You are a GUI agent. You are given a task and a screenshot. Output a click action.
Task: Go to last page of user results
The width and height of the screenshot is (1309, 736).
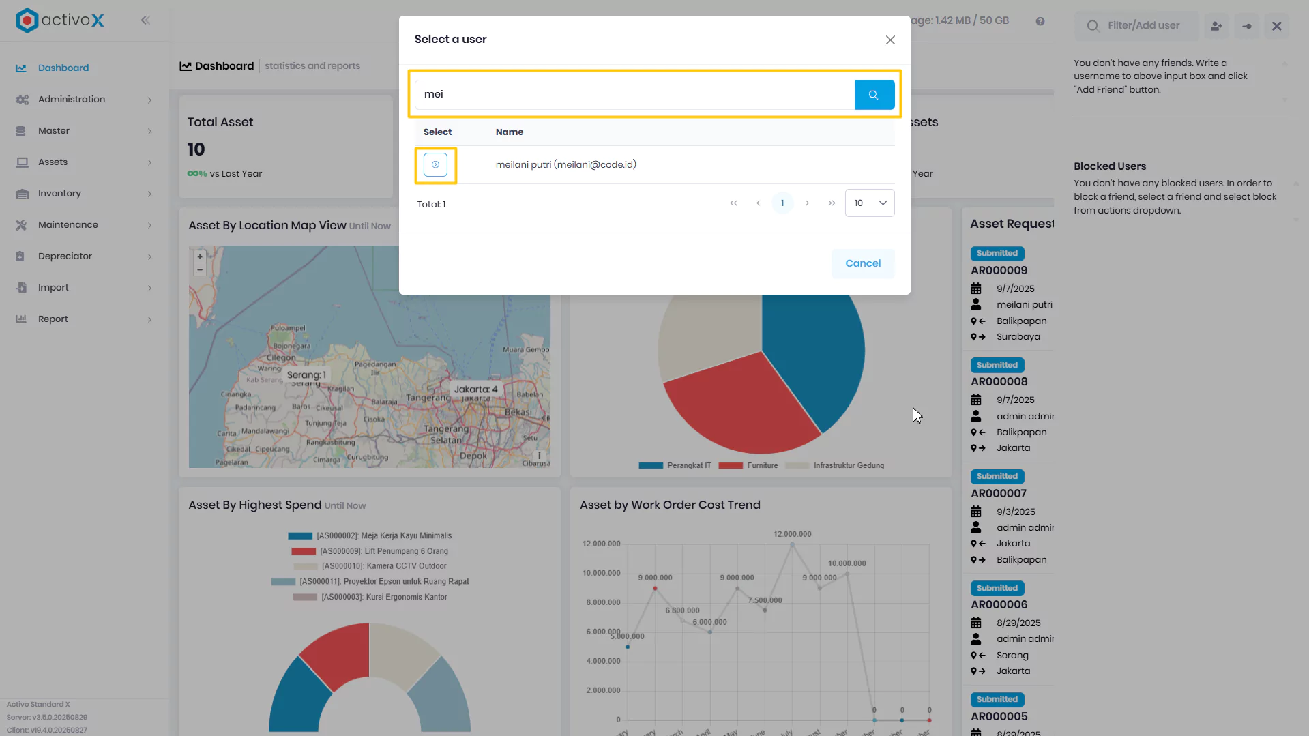832,203
